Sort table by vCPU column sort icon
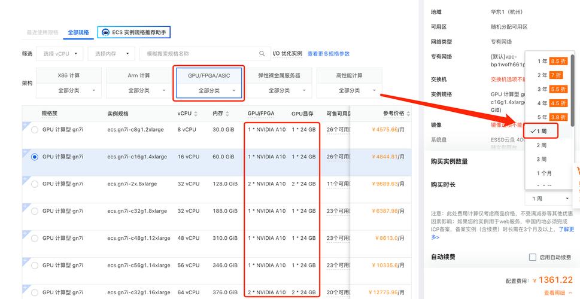 pos(196,114)
